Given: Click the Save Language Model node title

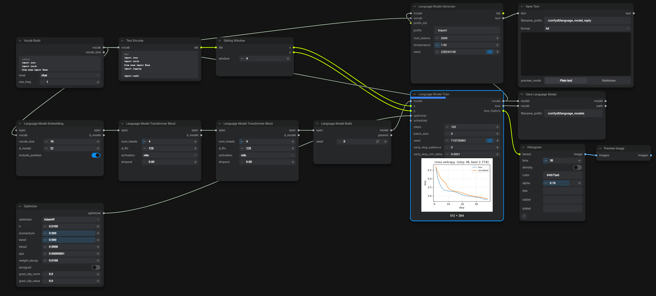Looking at the screenshot, I should [x=541, y=94].
